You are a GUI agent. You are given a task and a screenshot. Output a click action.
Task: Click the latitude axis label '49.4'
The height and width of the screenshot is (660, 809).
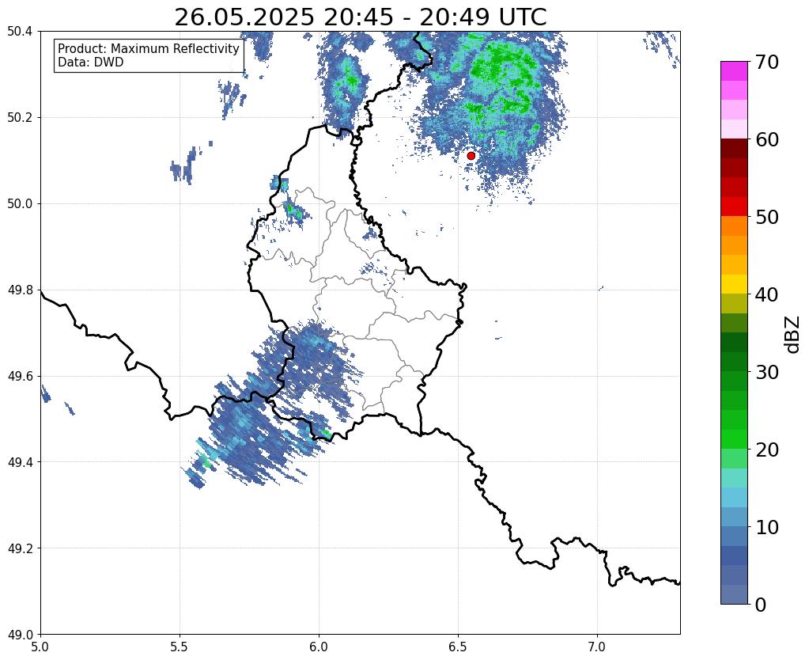pyautogui.click(x=20, y=462)
